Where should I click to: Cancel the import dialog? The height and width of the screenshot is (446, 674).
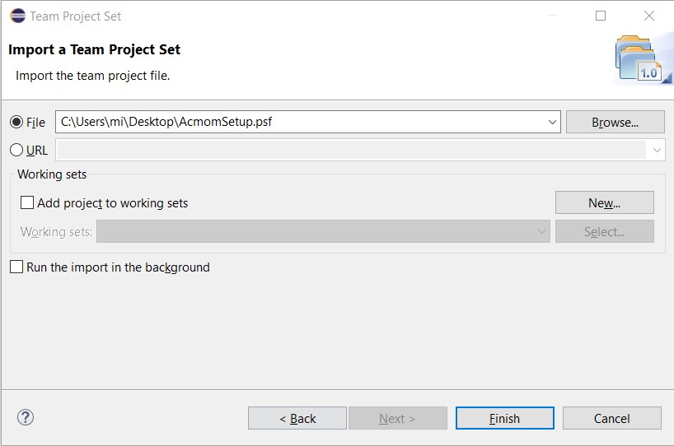611,418
